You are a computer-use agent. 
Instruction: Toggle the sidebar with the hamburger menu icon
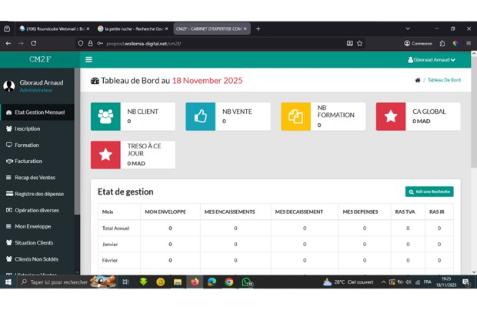88,59
